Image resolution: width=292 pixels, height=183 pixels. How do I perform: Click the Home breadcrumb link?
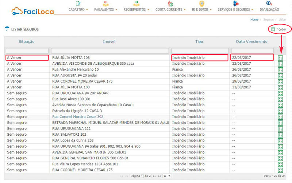(x=254, y=19)
